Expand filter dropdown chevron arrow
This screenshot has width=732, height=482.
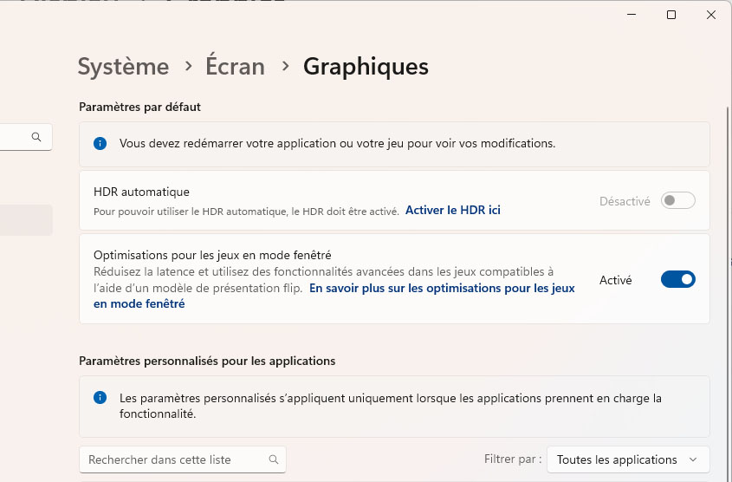click(x=693, y=459)
